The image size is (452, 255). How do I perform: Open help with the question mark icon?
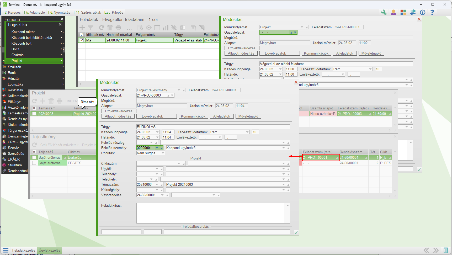click(432, 12)
